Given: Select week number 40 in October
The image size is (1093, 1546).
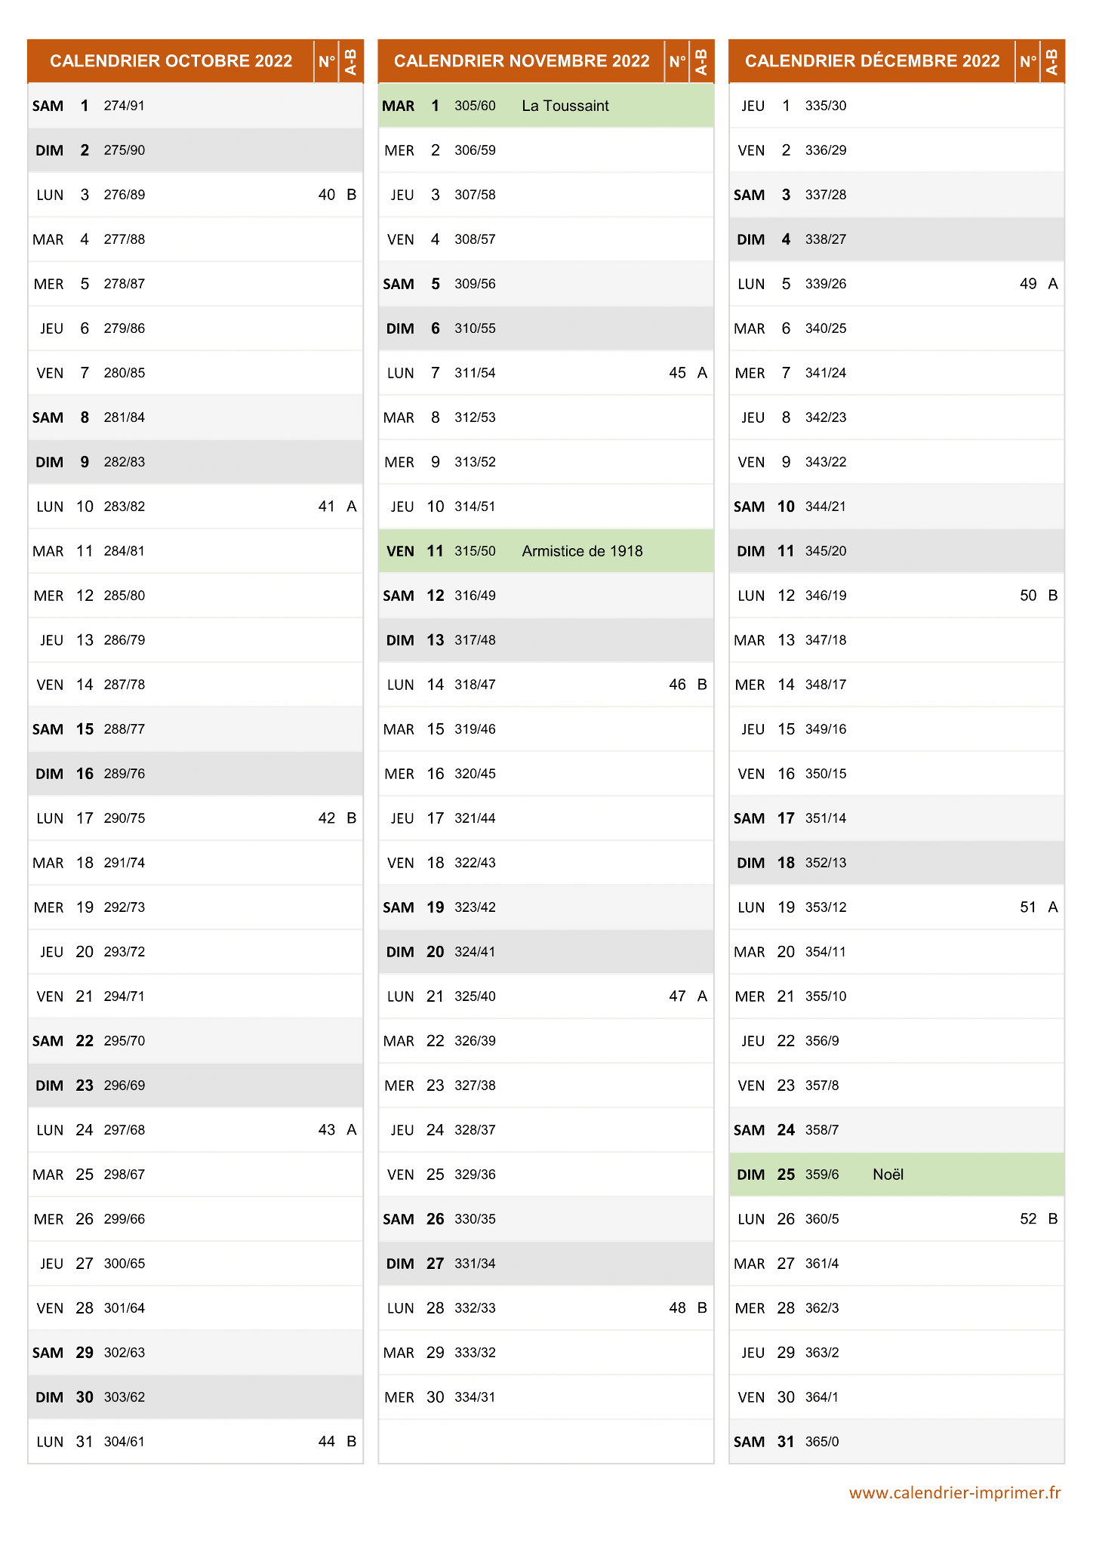Looking at the screenshot, I should pyautogui.click(x=327, y=195).
